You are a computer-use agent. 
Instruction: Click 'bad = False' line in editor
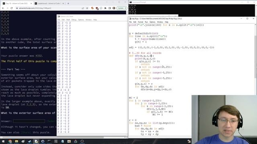[143, 126]
